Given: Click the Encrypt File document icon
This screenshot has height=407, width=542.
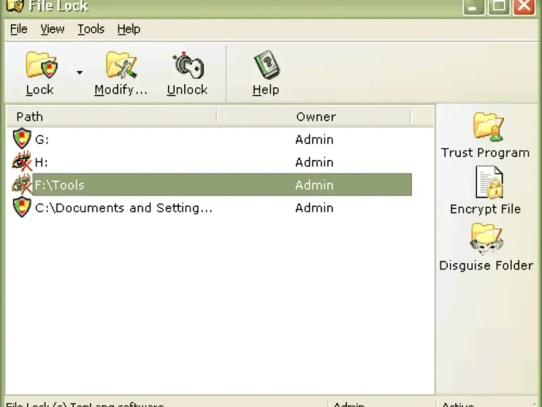Looking at the screenshot, I should click(489, 182).
